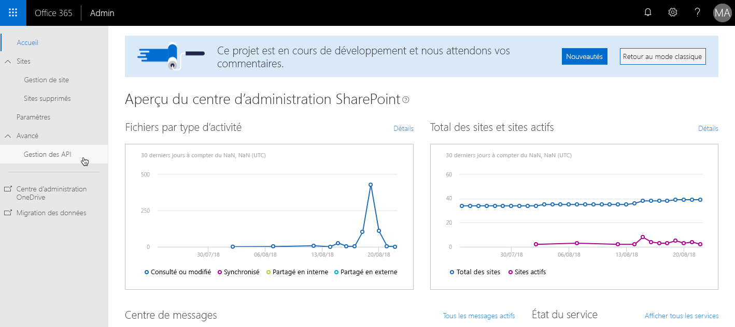The height and width of the screenshot is (327, 735).
Task: Collapse the Avancé section
Action: (x=7, y=136)
